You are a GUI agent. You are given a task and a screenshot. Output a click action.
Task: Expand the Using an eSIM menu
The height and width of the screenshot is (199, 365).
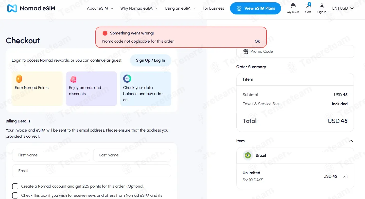[180, 8]
